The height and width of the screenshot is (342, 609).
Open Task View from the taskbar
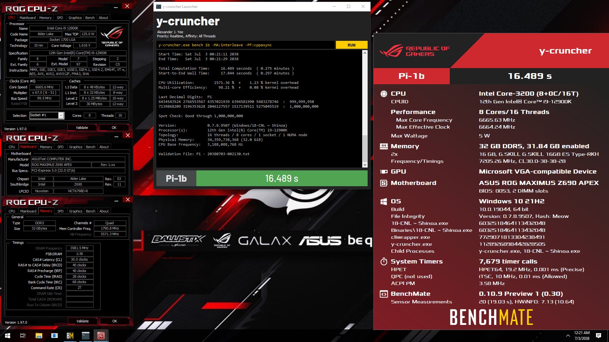click(23, 336)
